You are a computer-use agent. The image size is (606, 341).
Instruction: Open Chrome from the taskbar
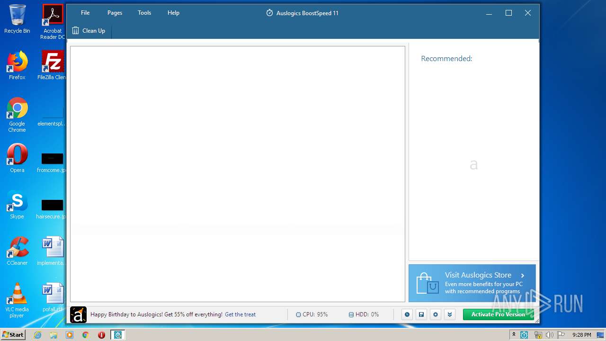pos(85,335)
